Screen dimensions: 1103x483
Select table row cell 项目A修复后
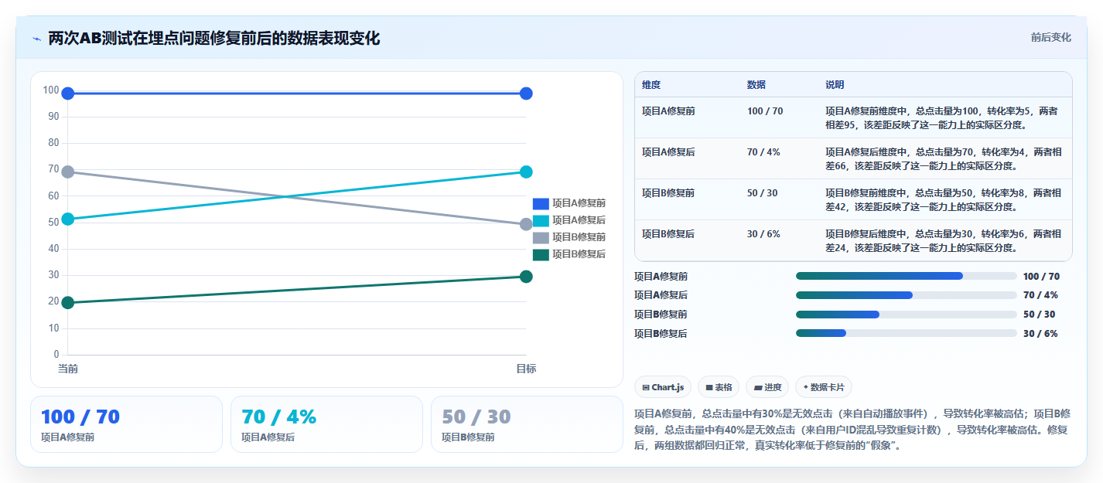click(668, 152)
